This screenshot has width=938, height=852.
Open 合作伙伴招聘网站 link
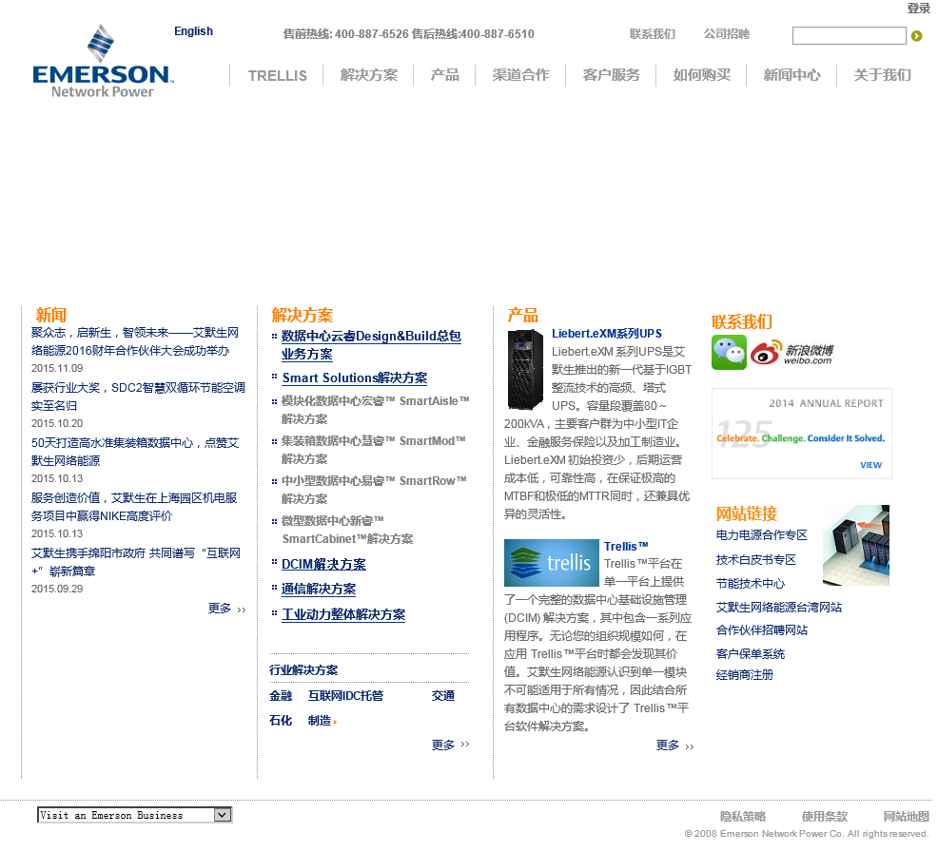pyautogui.click(x=761, y=630)
